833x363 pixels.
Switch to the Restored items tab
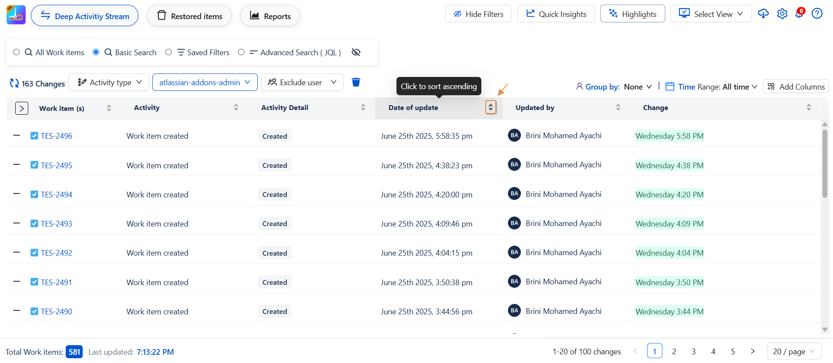189,16
